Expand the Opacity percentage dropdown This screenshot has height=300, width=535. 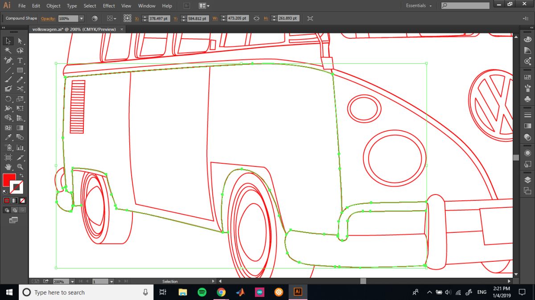coord(81,19)
